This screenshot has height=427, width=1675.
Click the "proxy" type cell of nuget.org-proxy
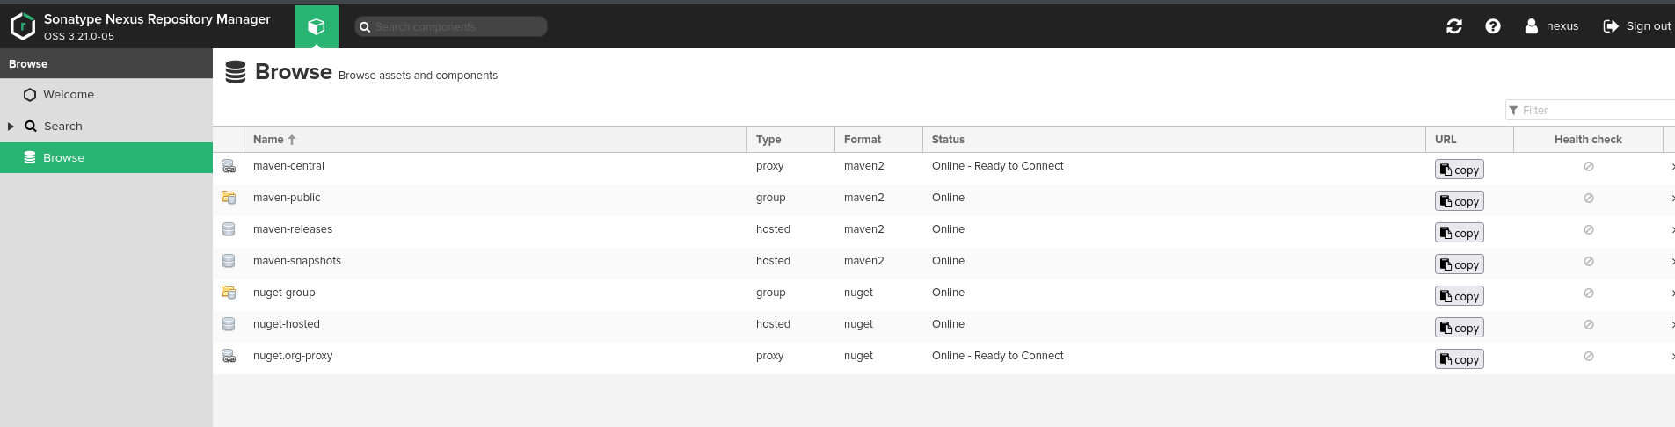click(x=769, y=356)
